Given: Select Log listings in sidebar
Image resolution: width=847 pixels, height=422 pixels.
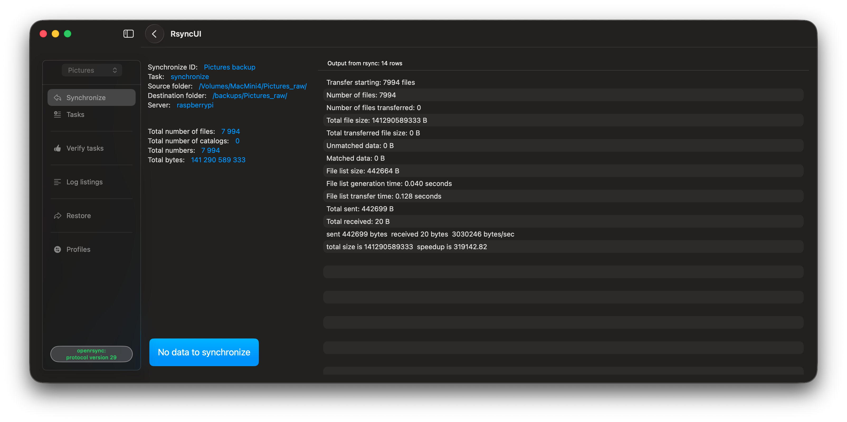Looking at the screenshot, I should tap(84, 182).
